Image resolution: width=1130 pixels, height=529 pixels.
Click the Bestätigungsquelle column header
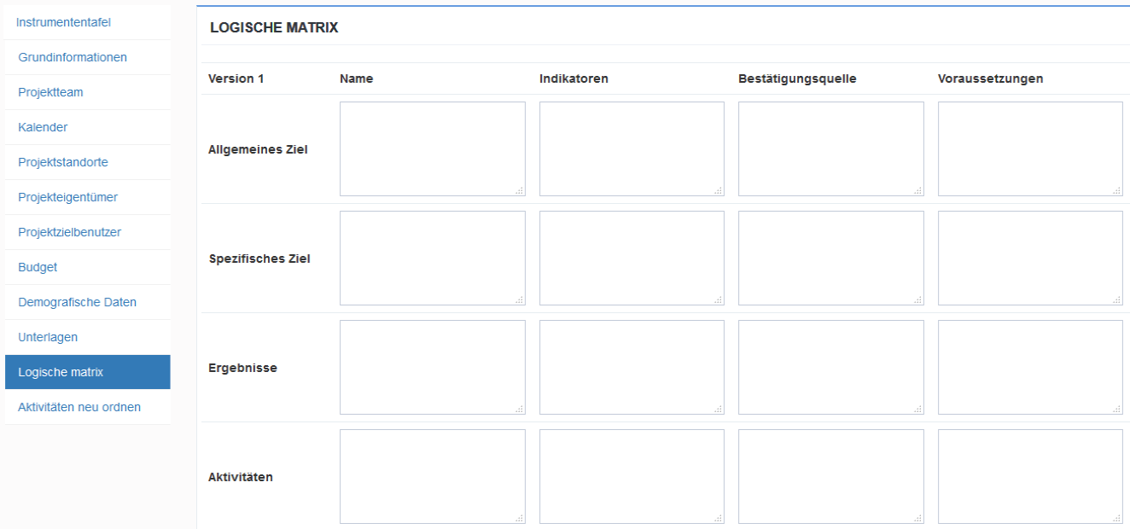[x=797, y=78]
